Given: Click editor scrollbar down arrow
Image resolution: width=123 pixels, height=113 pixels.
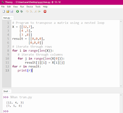Looking at the screenshot, I should pyautogui.click(x=121, y=86).
